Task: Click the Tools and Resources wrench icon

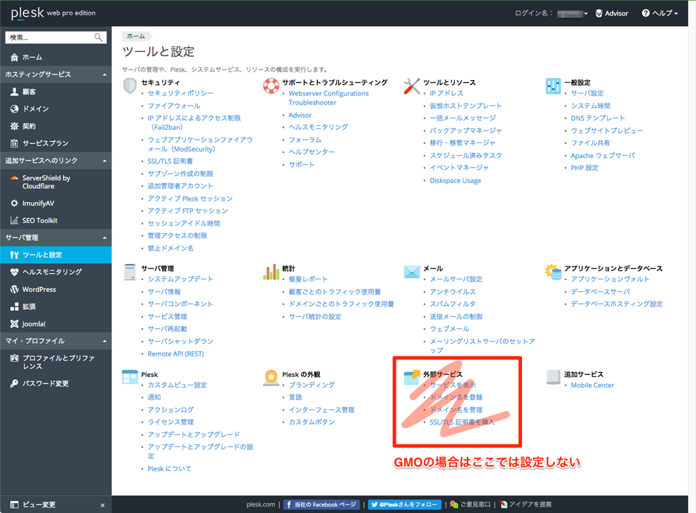Action: pos(412,86)
